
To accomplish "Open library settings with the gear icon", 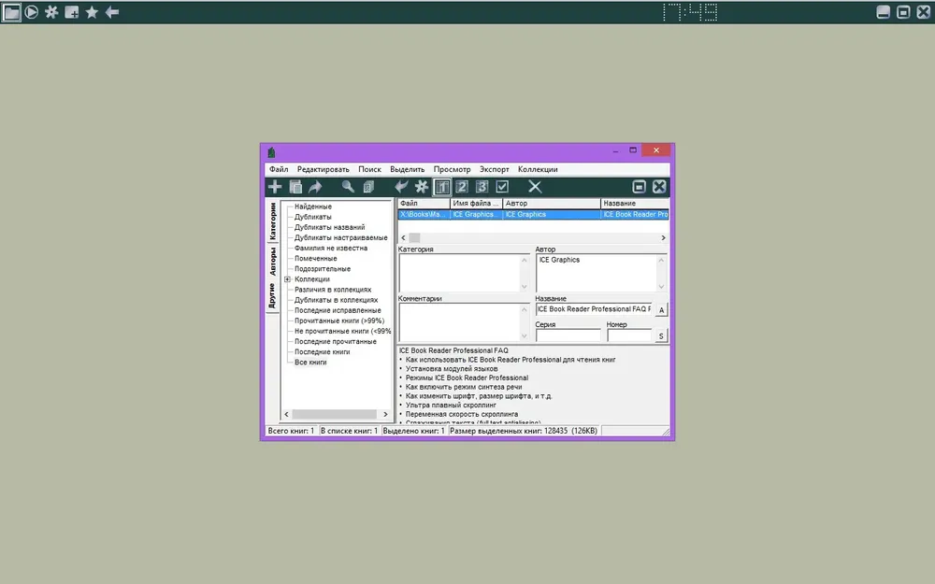I will click(422, 187).
